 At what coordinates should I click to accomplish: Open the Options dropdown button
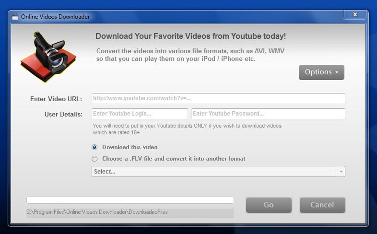coord(322,72)
